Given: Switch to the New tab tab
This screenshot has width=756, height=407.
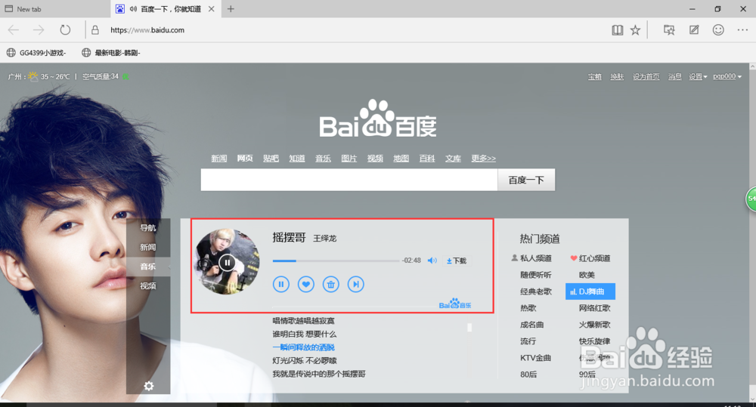Looking at the screenshot, I should point(55,8).
